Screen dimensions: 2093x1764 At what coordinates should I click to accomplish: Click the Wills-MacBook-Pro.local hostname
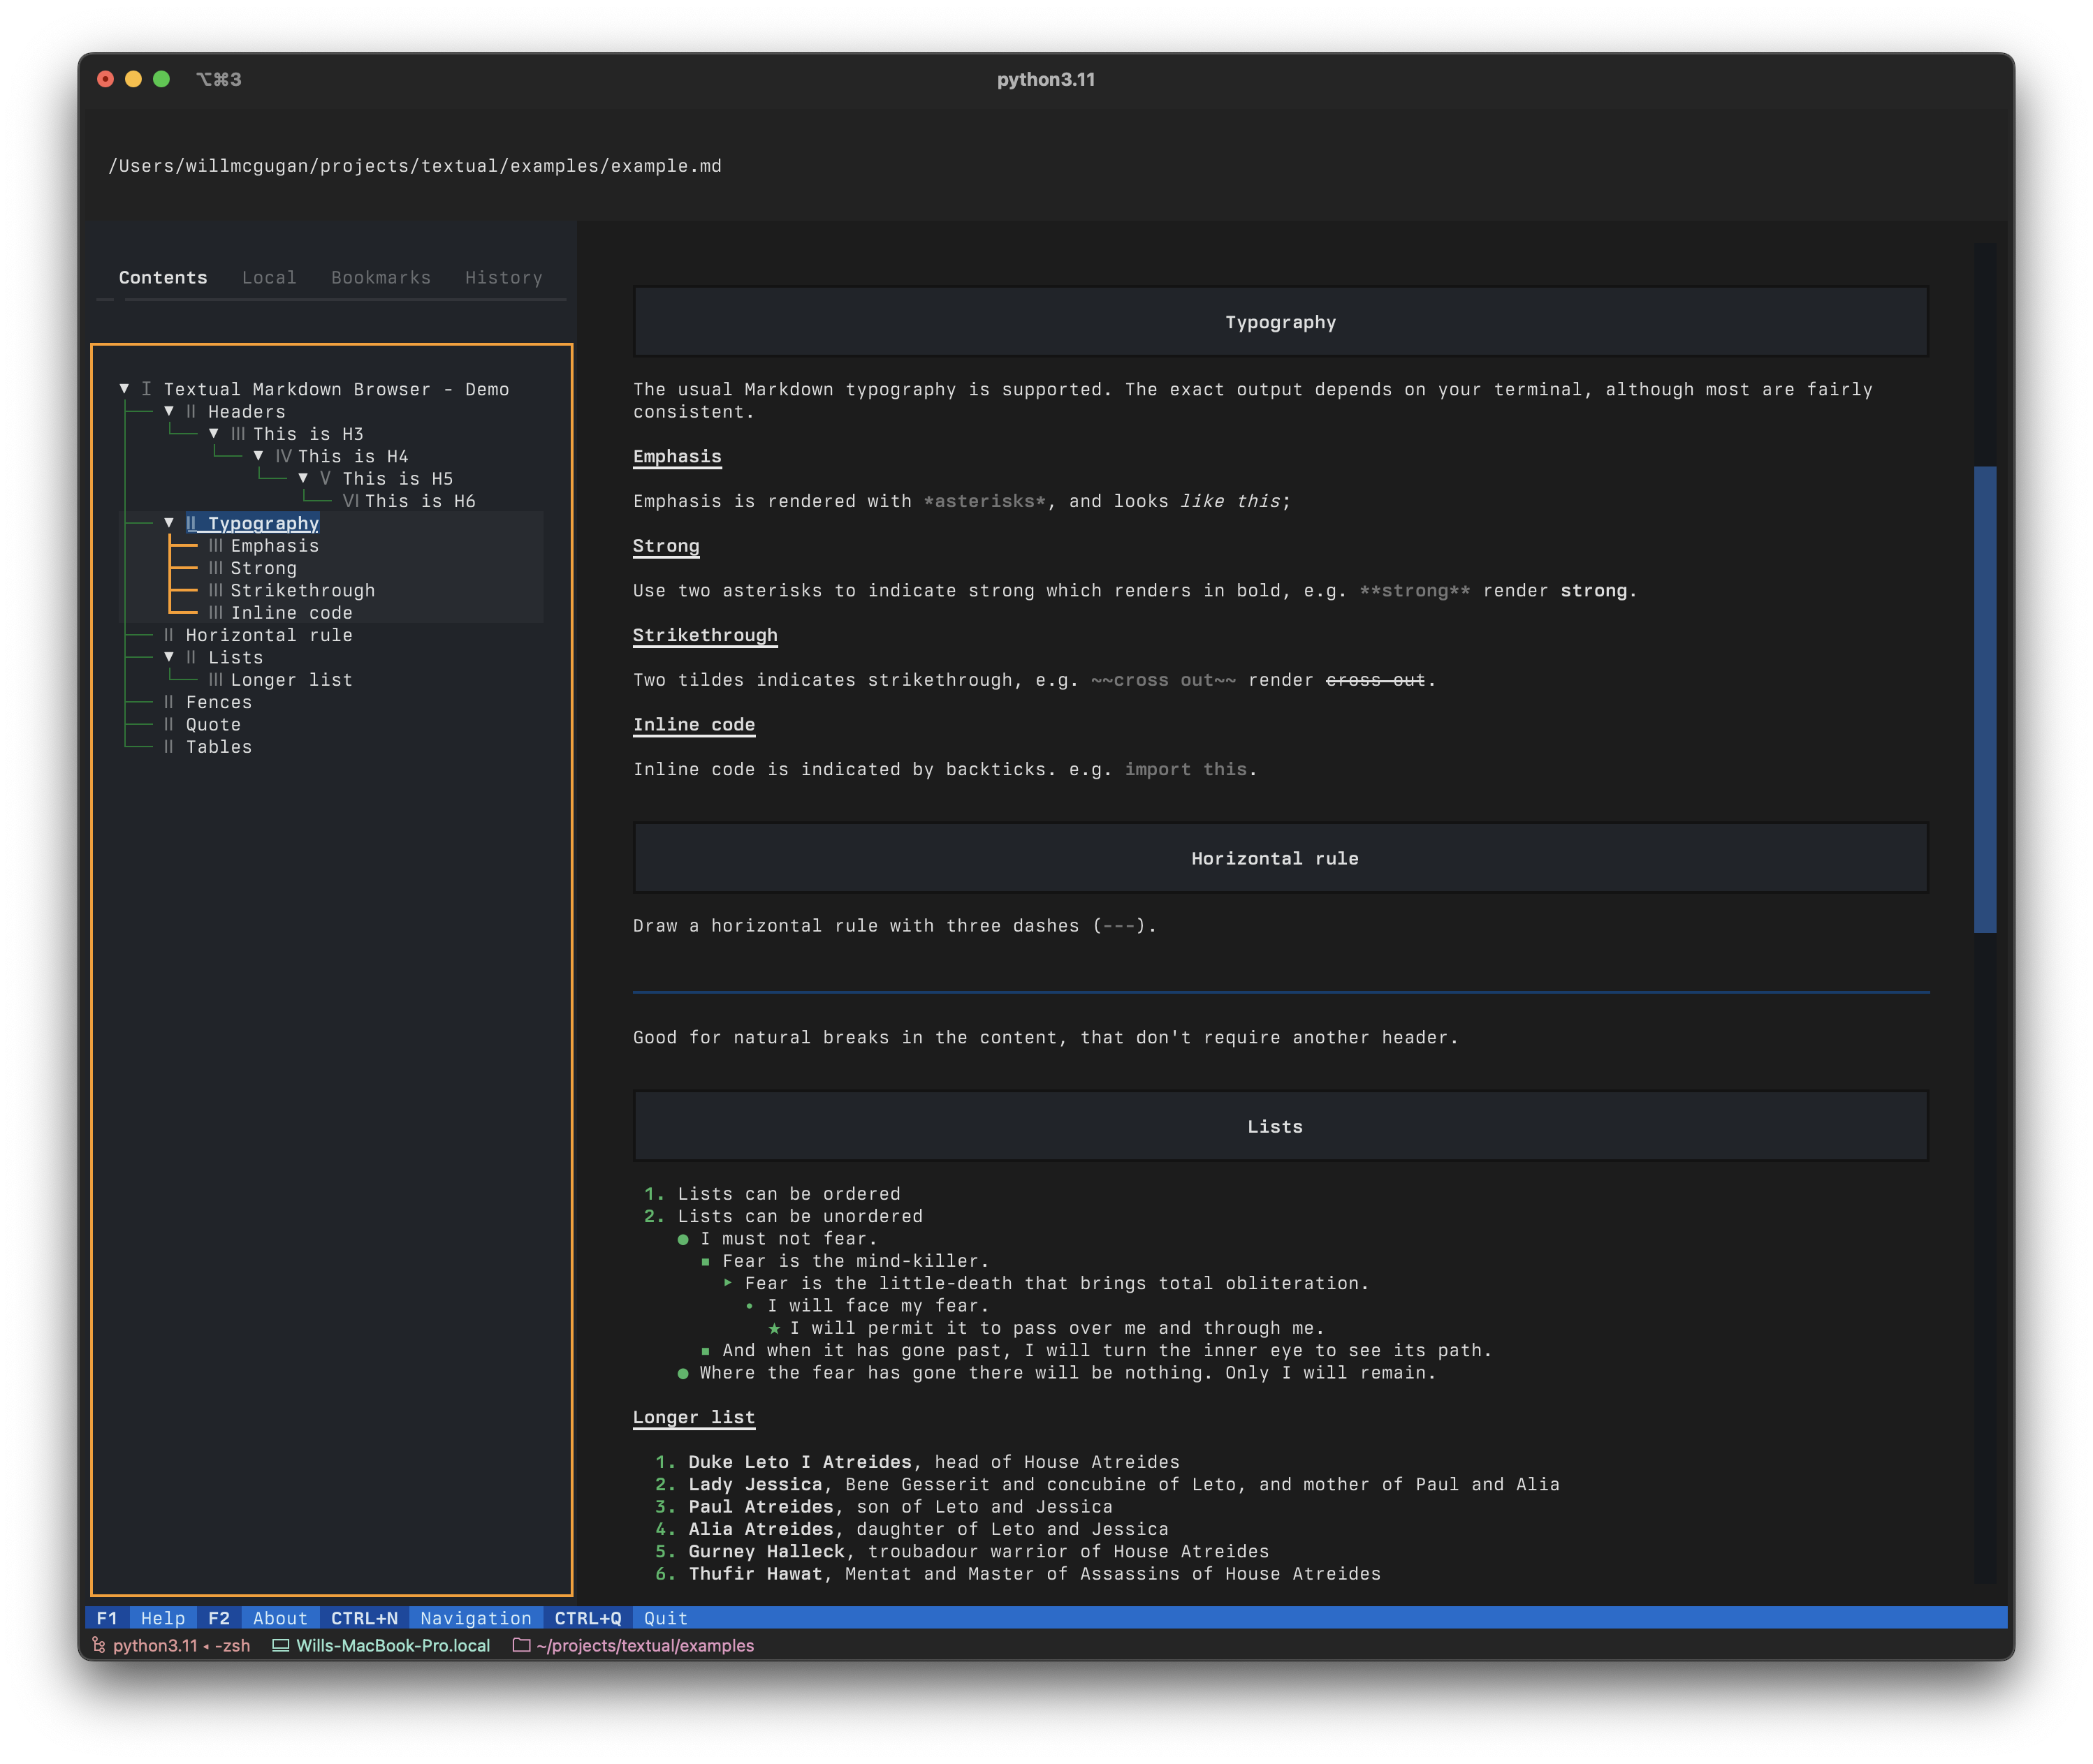tap(393, 1645)
